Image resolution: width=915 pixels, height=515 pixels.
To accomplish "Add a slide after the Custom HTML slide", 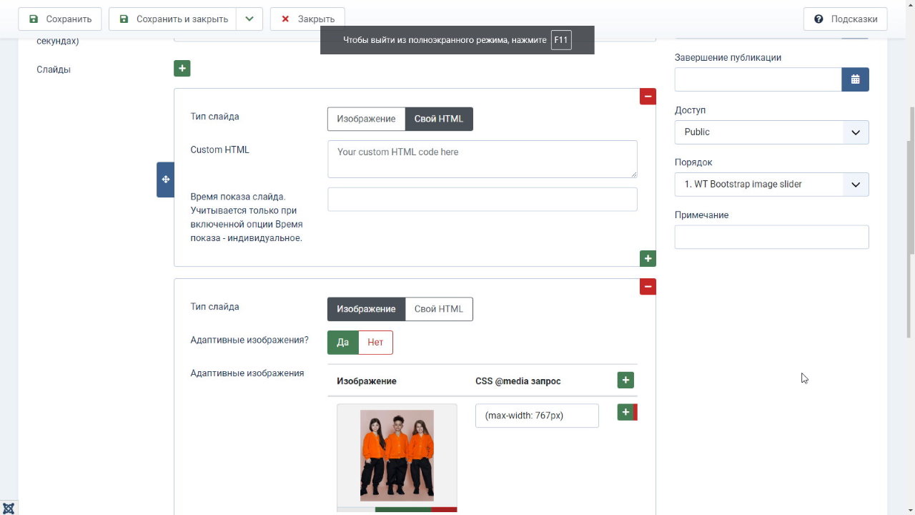I will click(648, 258).
